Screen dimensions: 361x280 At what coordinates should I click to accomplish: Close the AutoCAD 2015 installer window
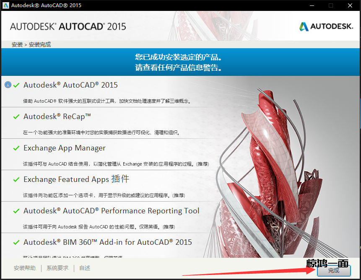coord(350,5)
